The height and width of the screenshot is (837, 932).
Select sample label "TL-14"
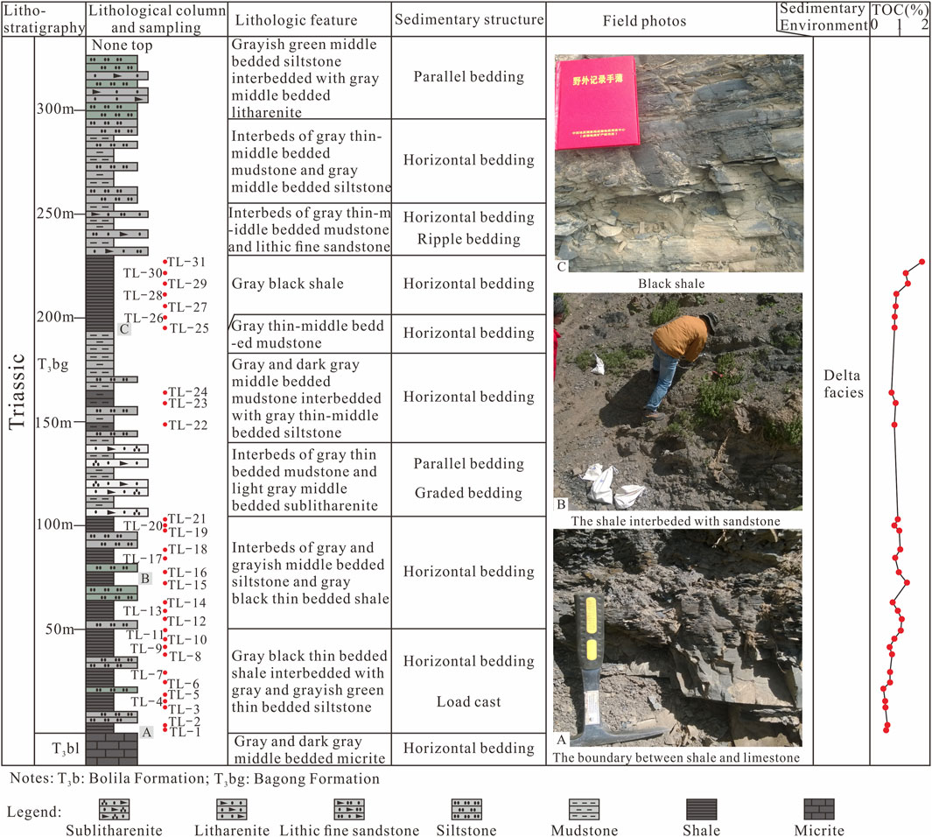point(186,602)
